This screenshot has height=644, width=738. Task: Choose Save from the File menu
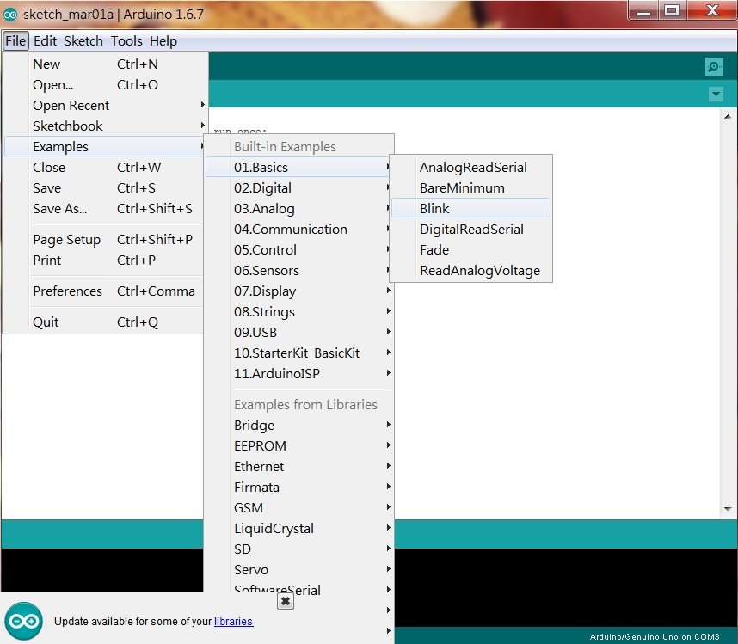(x=104, y=188)
